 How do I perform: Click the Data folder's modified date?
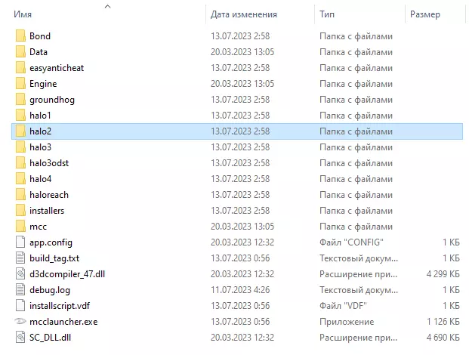242,52
